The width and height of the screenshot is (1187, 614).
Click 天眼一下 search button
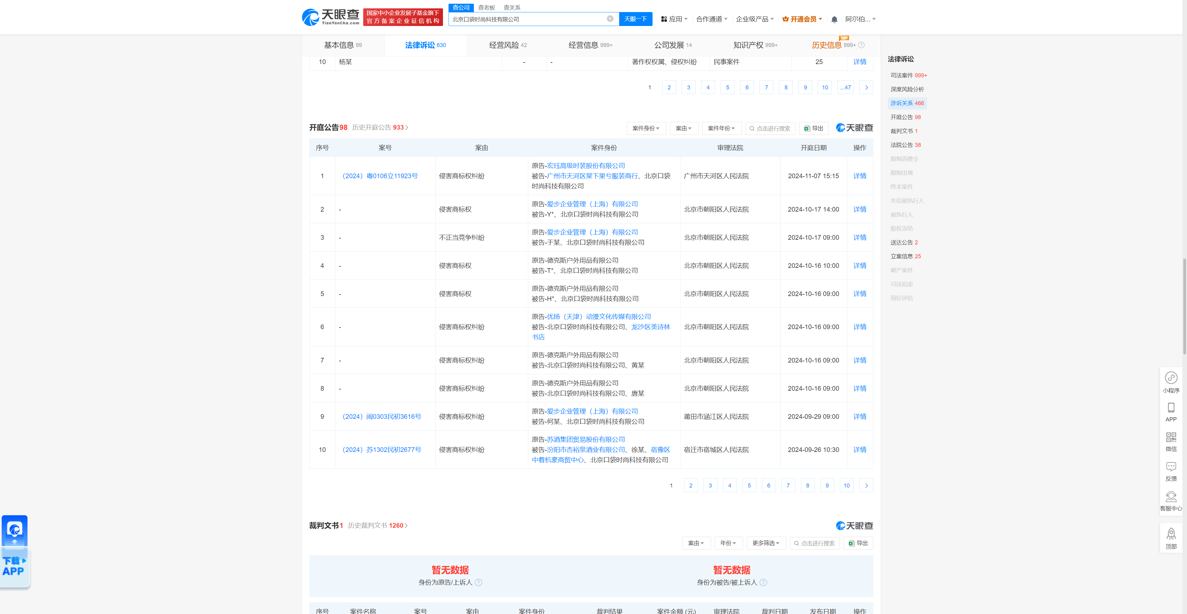click(x=636, y=19)
